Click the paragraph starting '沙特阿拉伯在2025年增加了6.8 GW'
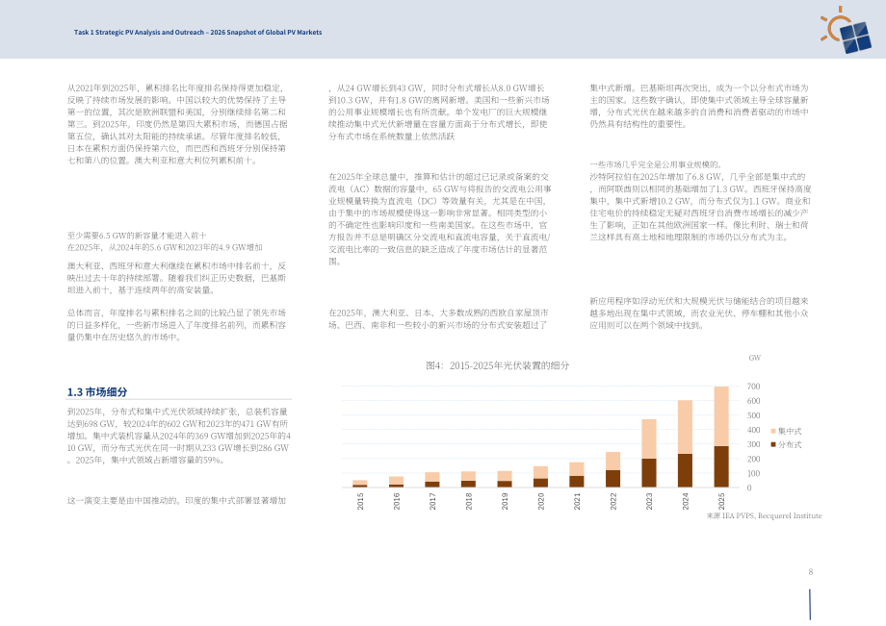The height and width of the screenshot is (626, 886). [x=701, y=207]
